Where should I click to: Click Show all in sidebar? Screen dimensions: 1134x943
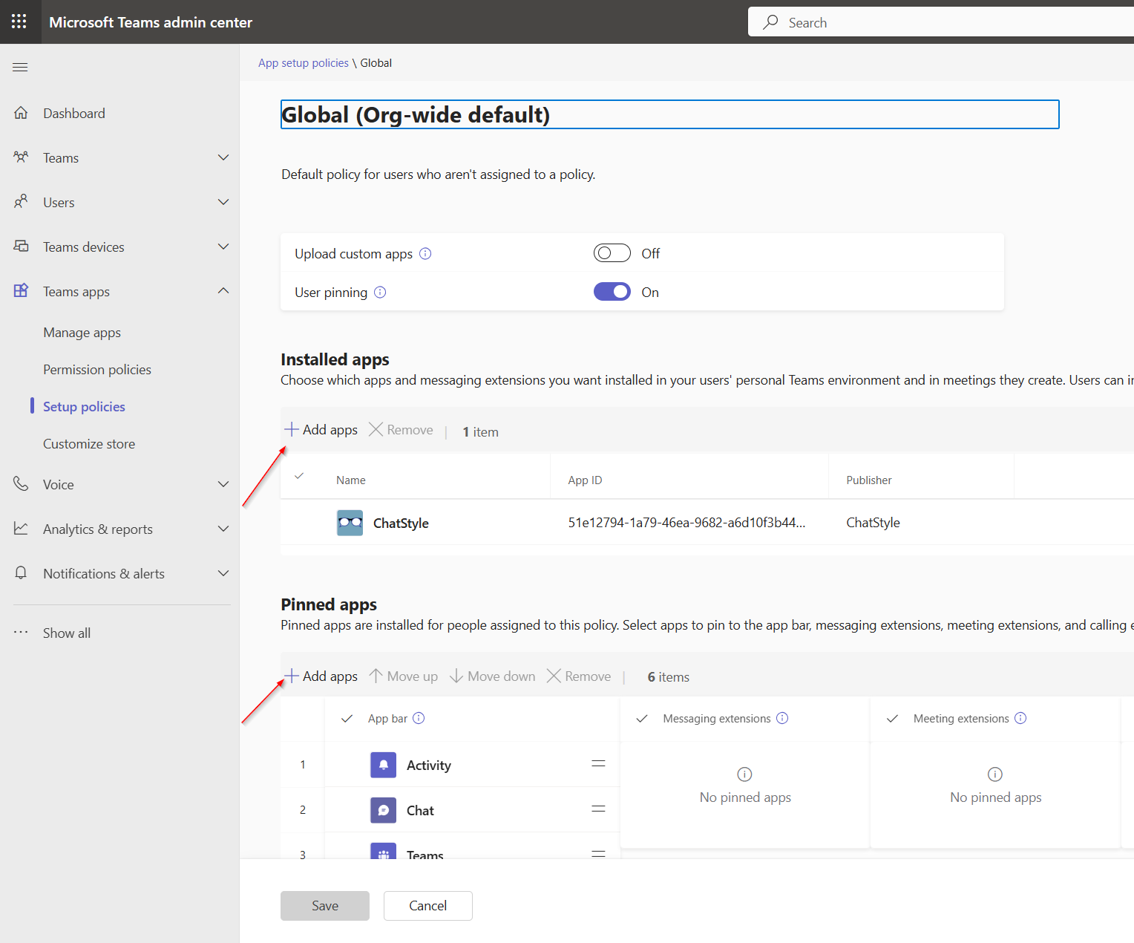coord(67,633)
